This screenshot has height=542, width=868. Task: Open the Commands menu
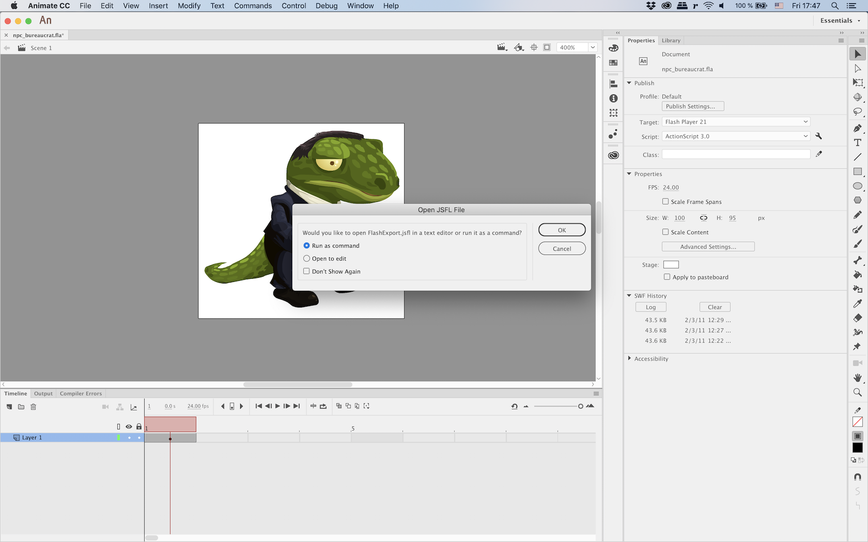[x=253, y=6]
